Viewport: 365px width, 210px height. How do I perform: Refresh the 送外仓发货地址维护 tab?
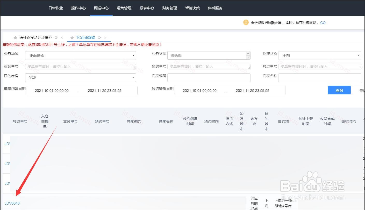(56, 37)
